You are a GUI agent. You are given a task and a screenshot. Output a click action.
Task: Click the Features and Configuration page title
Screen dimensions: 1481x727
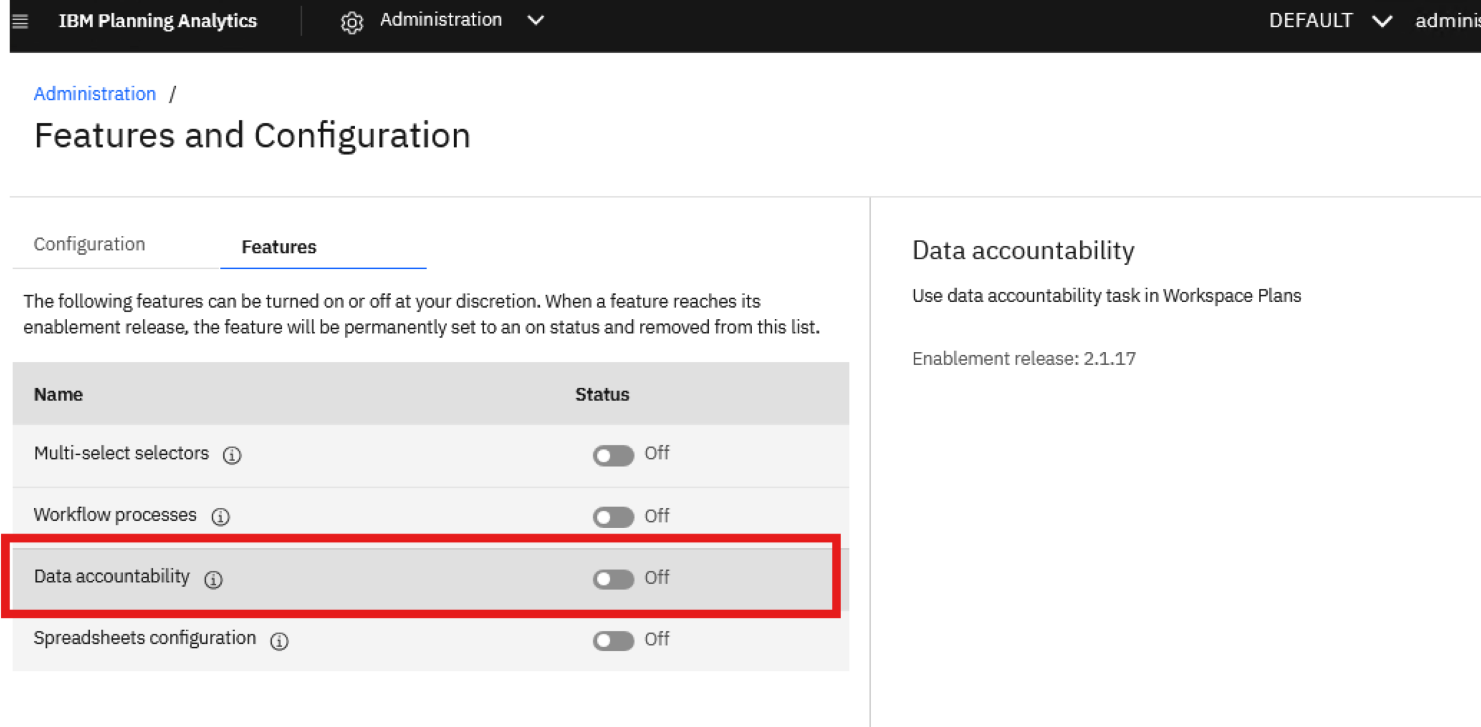coord(252,136)
